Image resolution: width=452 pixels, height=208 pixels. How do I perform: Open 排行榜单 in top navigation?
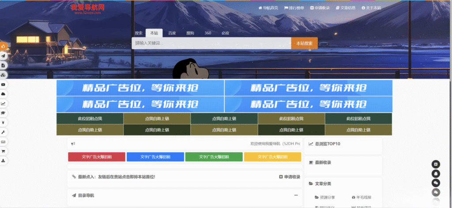[294, 8]
